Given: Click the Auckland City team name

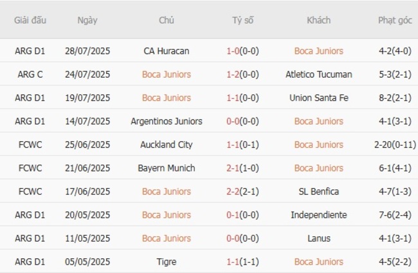Looking at the screenshot, I should [x=167, y=145].
